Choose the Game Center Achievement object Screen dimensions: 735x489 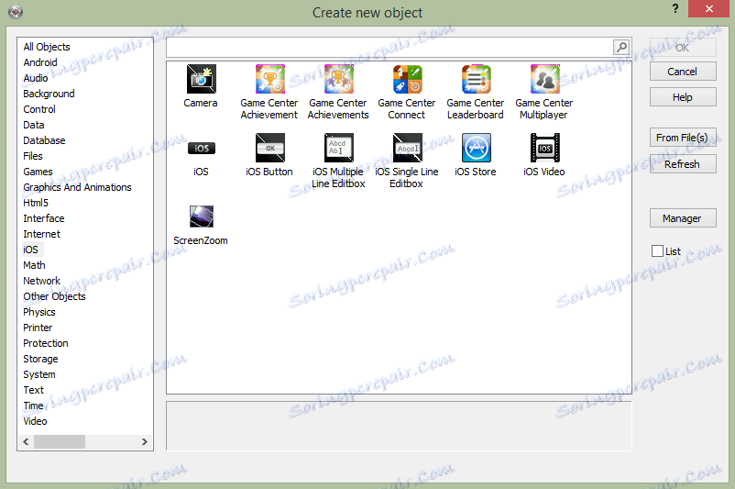point(269,79)
